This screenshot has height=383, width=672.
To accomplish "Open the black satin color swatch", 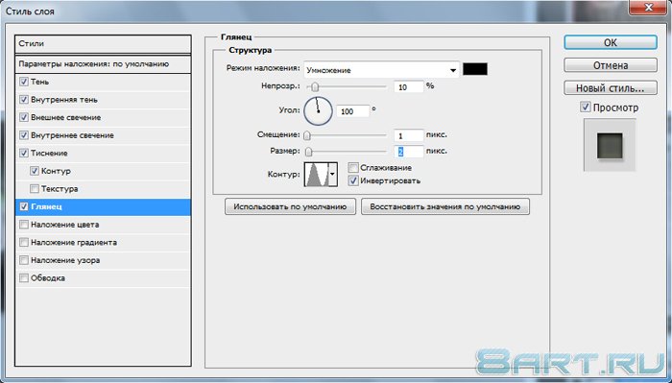I will click(x=475, y=69).
